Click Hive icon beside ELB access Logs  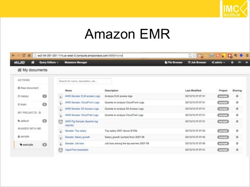pyautogui.click(x=60, y=96)
